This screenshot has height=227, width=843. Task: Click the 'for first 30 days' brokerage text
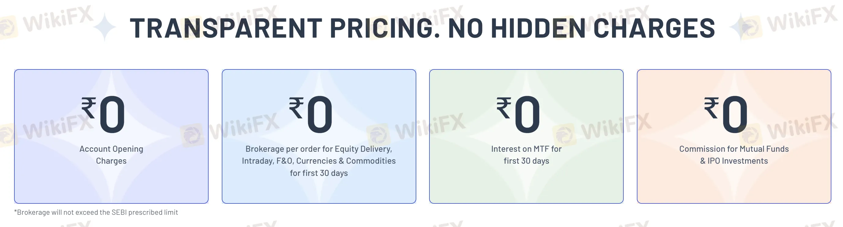pos(319,173)
